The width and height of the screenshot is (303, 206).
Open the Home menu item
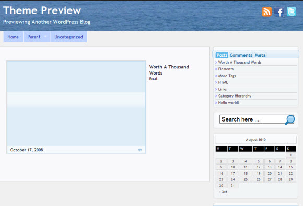click(x=13, y=37)
